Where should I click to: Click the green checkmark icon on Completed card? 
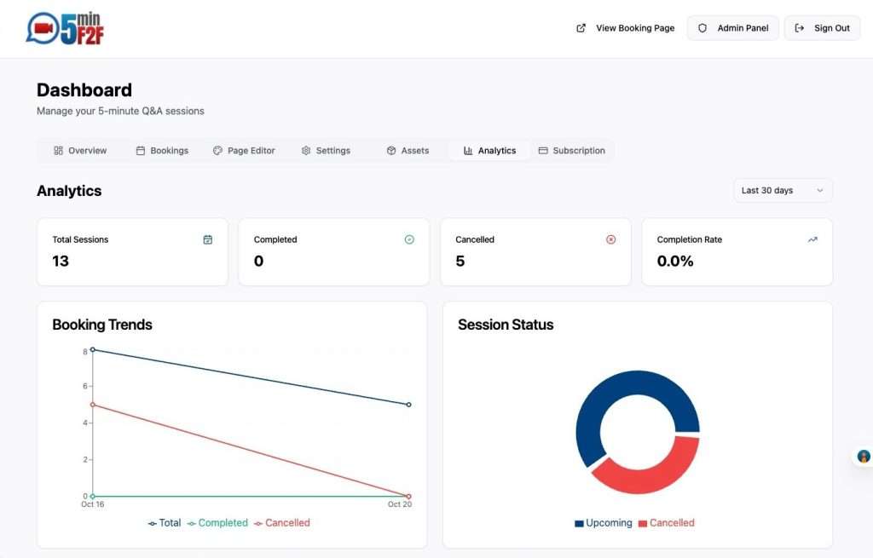click(x=409, y=239)
